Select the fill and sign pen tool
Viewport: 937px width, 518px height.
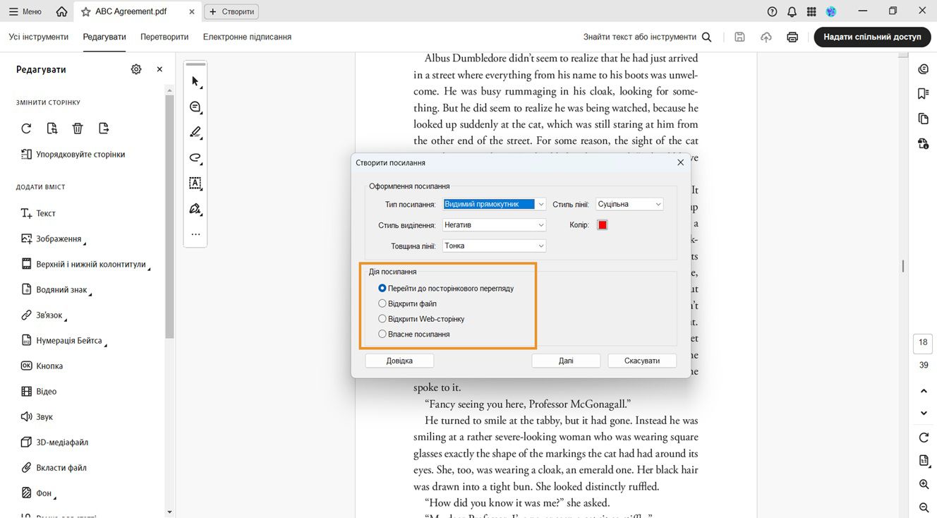[x=195, y=209]
